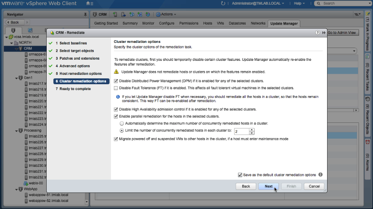Enable Disable Fault Tolerance checkbox

116,88
